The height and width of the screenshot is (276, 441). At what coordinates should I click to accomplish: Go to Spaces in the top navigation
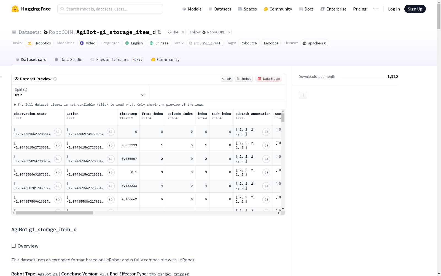point(248,9)
